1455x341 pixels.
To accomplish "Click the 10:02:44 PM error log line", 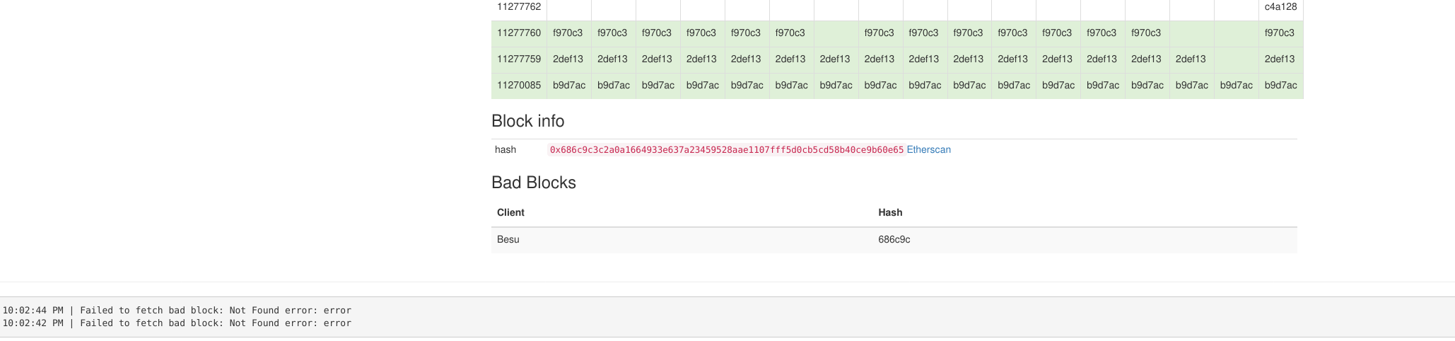I will [x=177, y=311].
